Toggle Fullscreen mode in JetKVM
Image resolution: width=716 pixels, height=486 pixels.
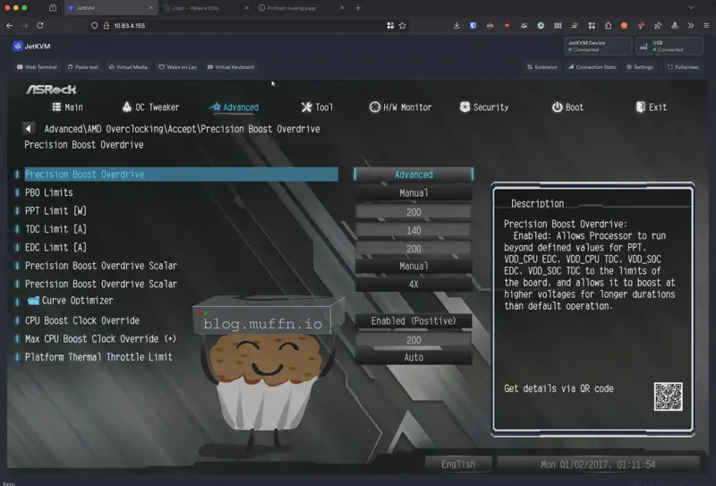point(683,67)
